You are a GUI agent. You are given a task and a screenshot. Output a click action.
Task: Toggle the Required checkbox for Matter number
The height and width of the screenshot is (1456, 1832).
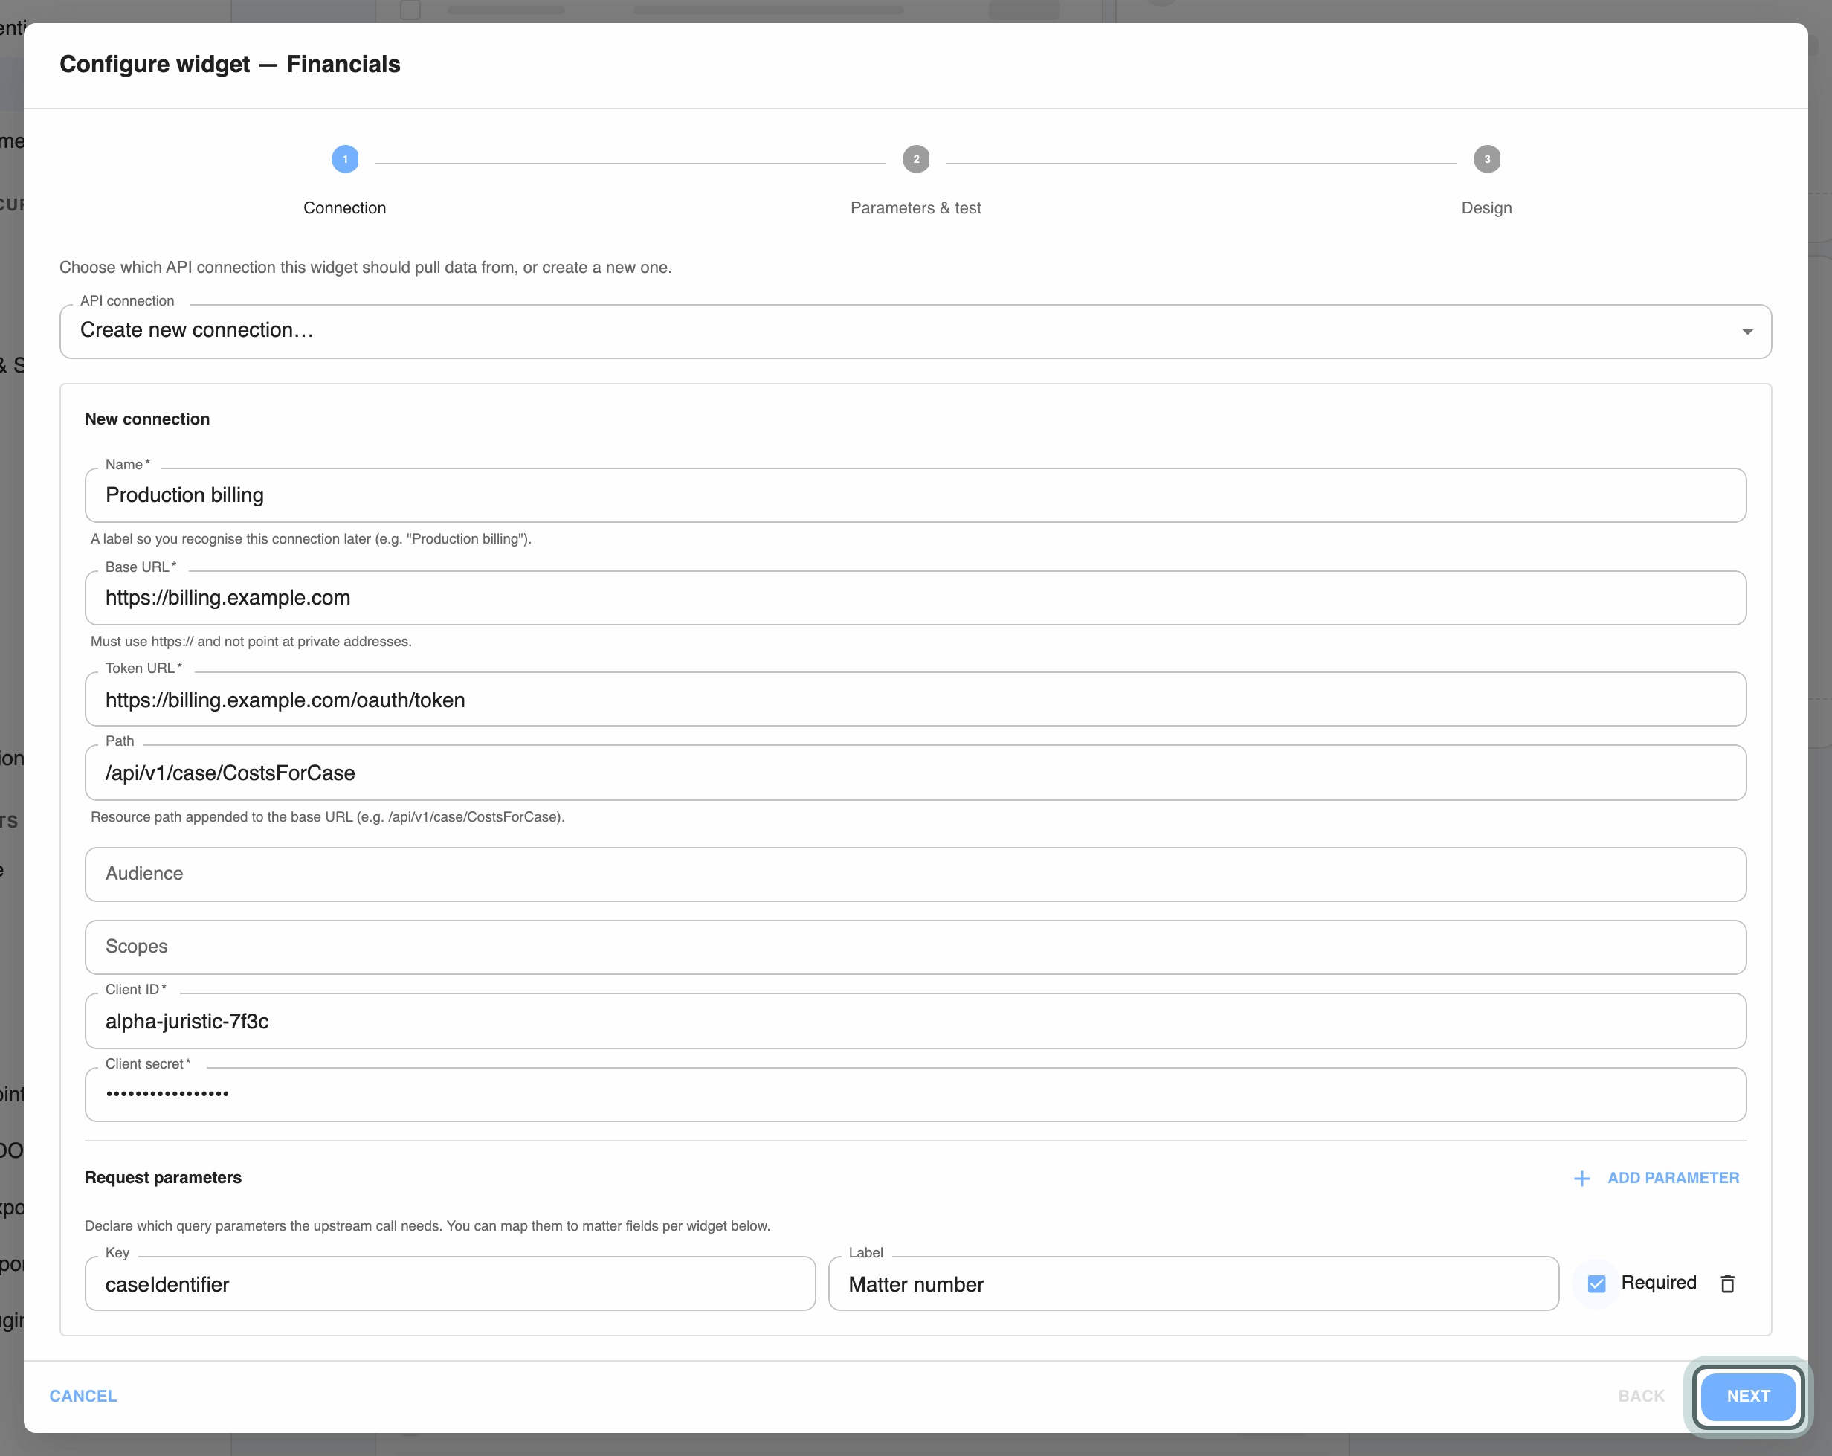tap(1596, 1283)
